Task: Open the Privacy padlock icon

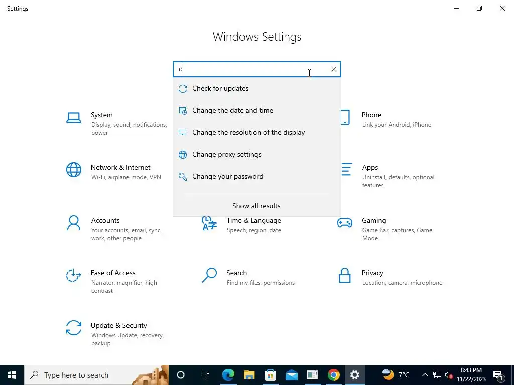Action: pyautogui.click(x=345, y=275)
